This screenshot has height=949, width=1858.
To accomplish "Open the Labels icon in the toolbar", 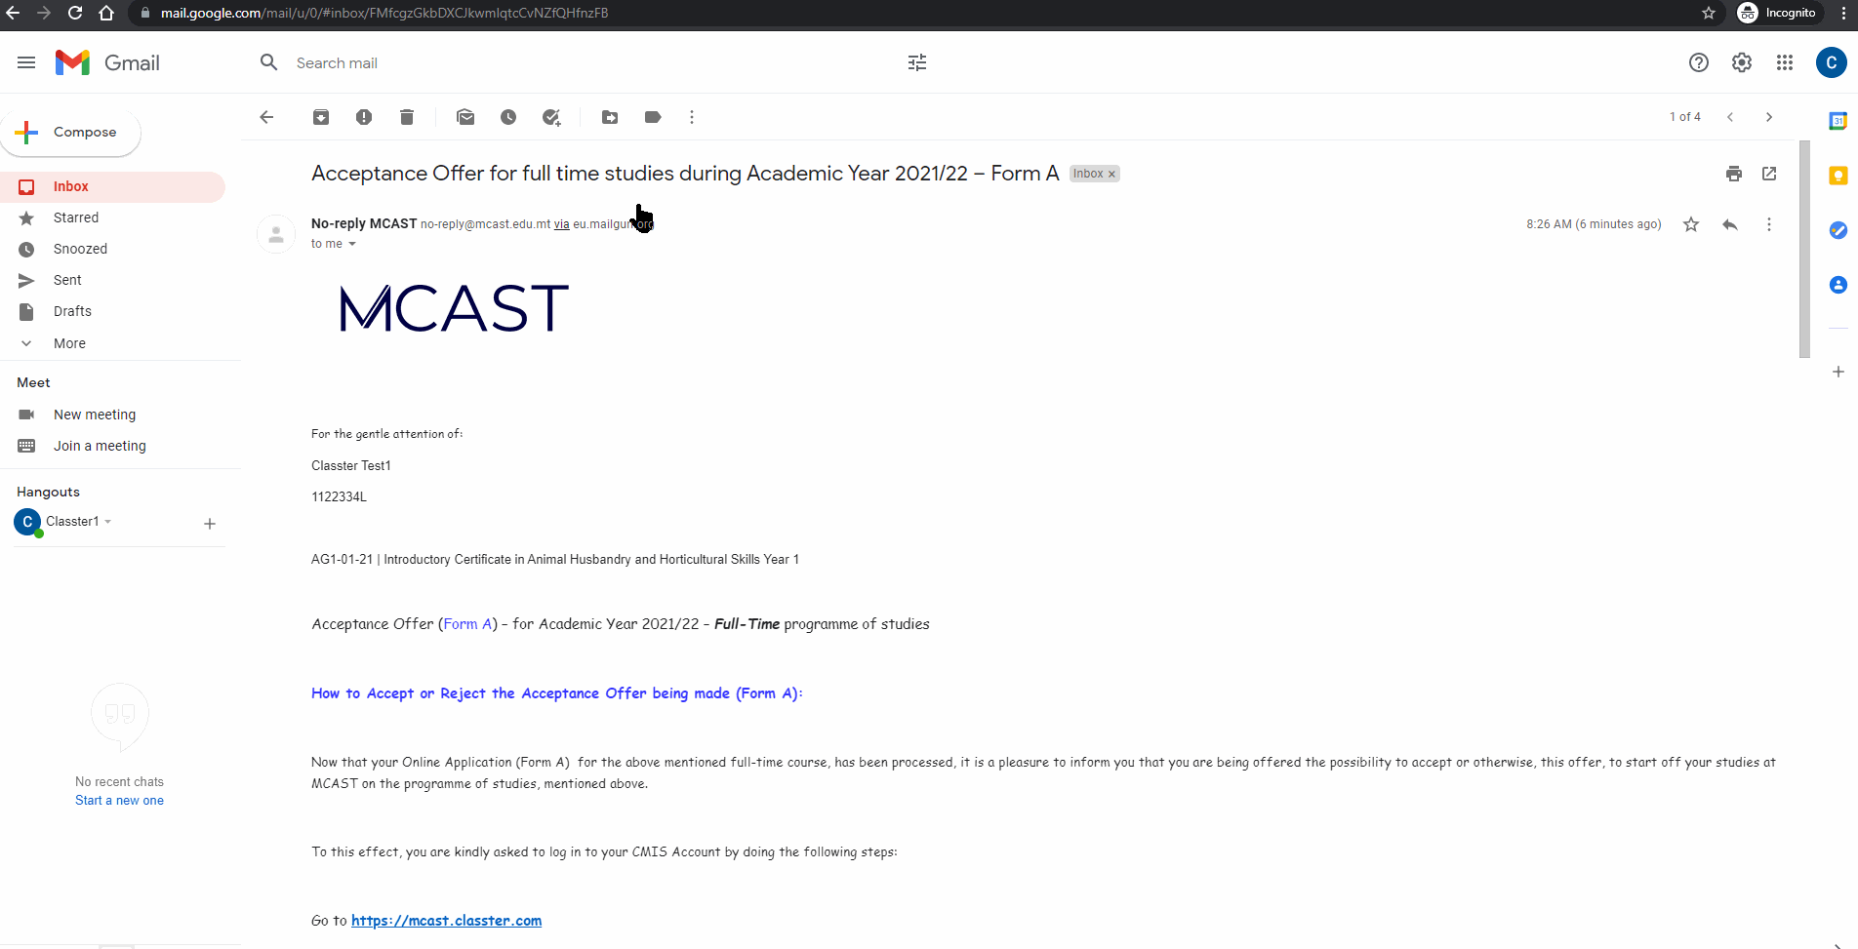I will pyautogui.click(x=653, y=117).
